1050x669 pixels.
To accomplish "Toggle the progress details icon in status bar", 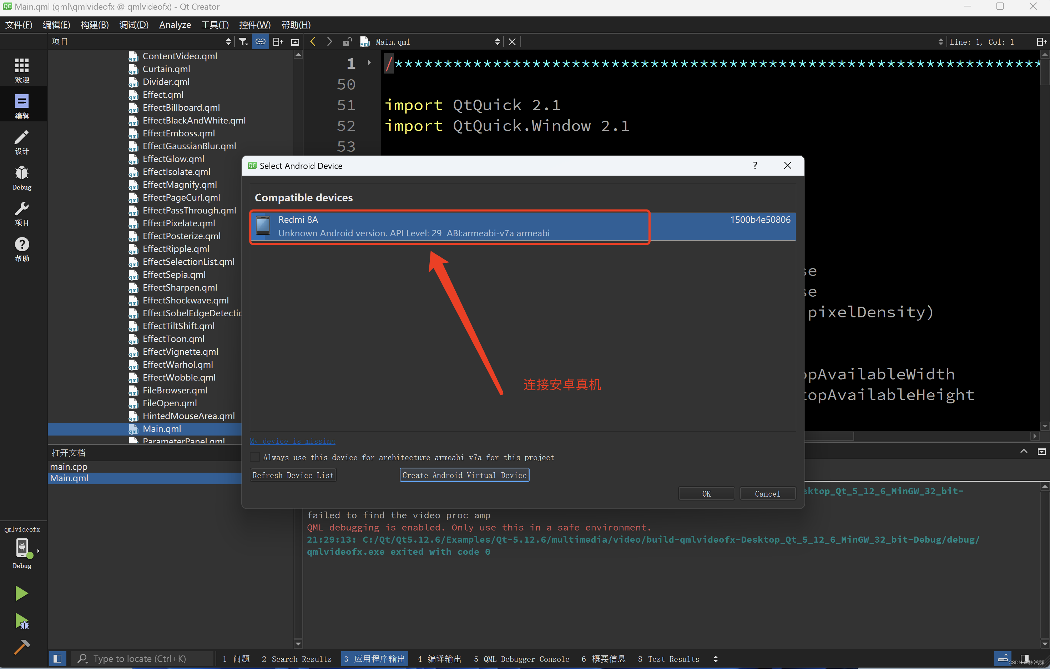I will [x=1002, y=659].
